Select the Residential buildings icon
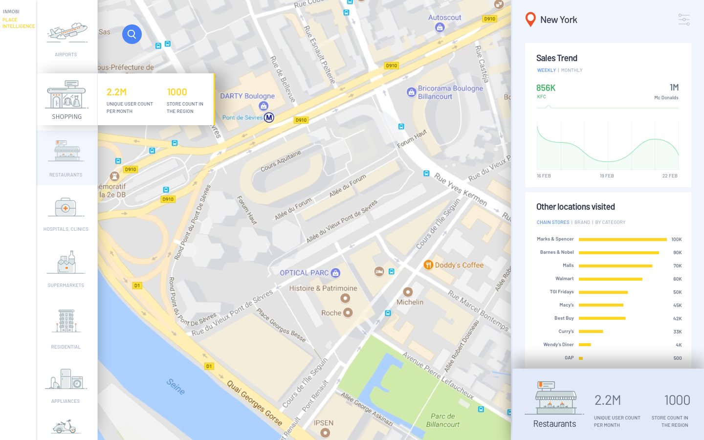704x440 pixels. coord(66,321)
